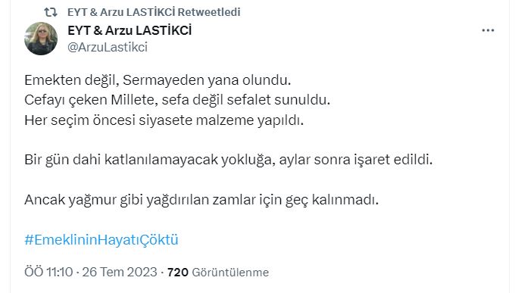Click the 720 view count number
Screen dimensions: 515x293
[178, 272]
